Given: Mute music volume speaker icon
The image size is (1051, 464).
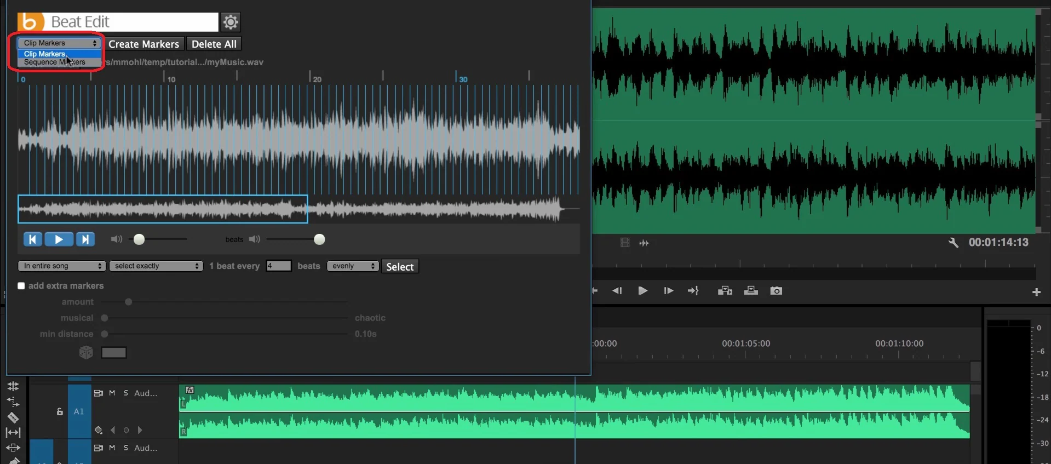Looking at the screenshot, I should pyautogui.click(x=117, y=239).
